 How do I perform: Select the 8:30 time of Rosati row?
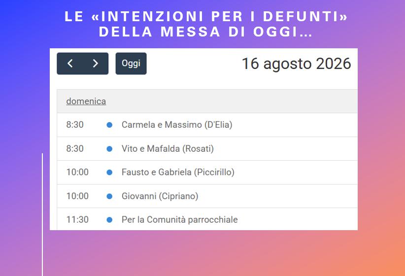click(75, 149)
